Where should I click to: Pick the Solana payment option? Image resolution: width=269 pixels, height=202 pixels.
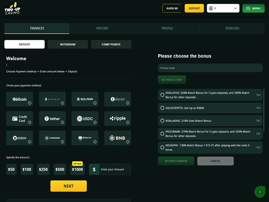pyautogui.click(x=85, y=99)
